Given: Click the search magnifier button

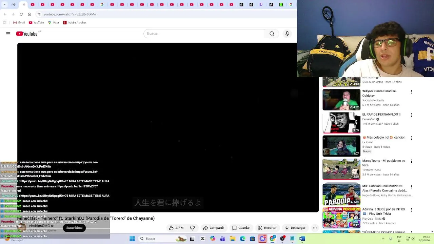Looking at the screenshot, I should 272,34.
